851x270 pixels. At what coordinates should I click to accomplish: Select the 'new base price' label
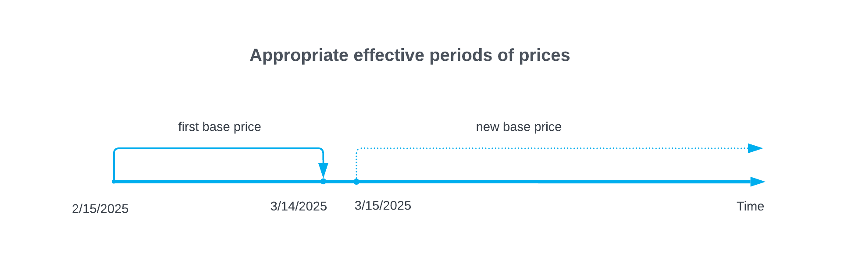519,127
